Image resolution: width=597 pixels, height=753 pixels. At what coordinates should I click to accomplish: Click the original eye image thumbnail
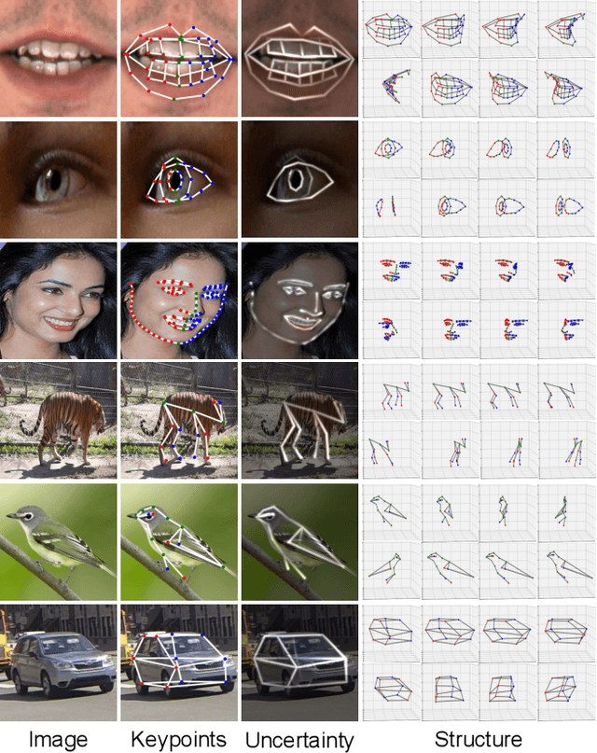click(x=59, y=179)
